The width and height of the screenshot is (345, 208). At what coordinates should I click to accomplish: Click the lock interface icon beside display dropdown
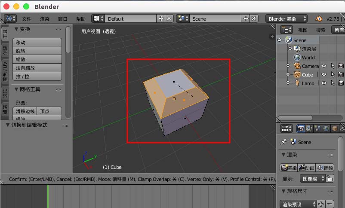pos(330,178)
